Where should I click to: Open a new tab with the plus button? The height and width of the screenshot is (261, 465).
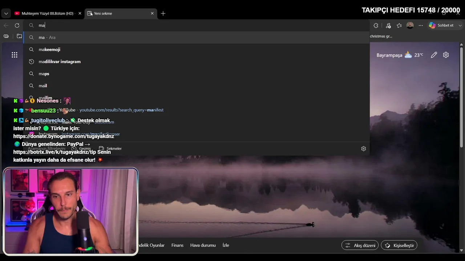click(163, 13)
